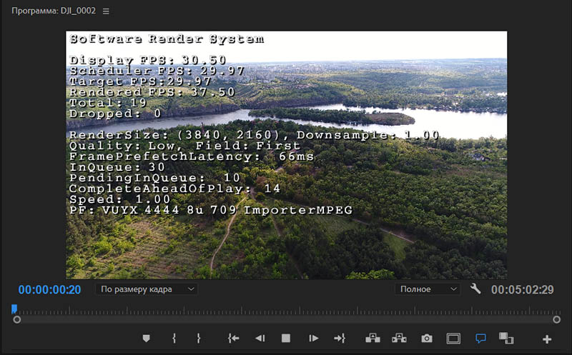Open the wrench Settings menu

coord(475,289)
